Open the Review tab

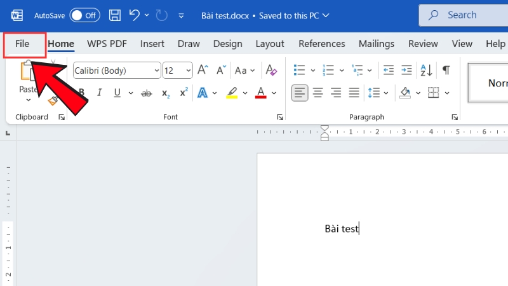[x=423, y=44]
